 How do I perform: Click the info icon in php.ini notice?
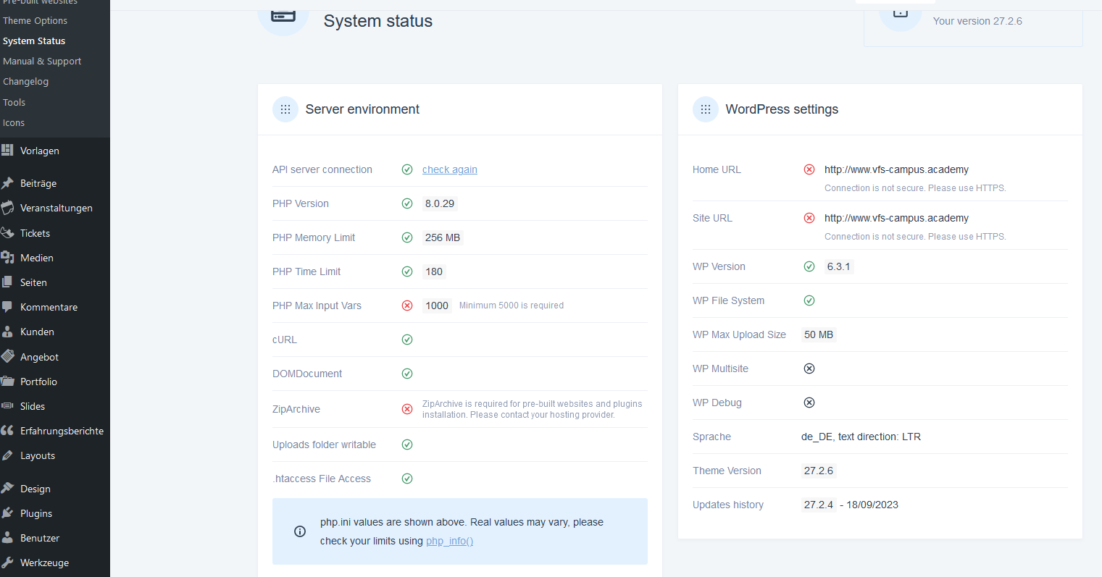click(x=300, y=531)
